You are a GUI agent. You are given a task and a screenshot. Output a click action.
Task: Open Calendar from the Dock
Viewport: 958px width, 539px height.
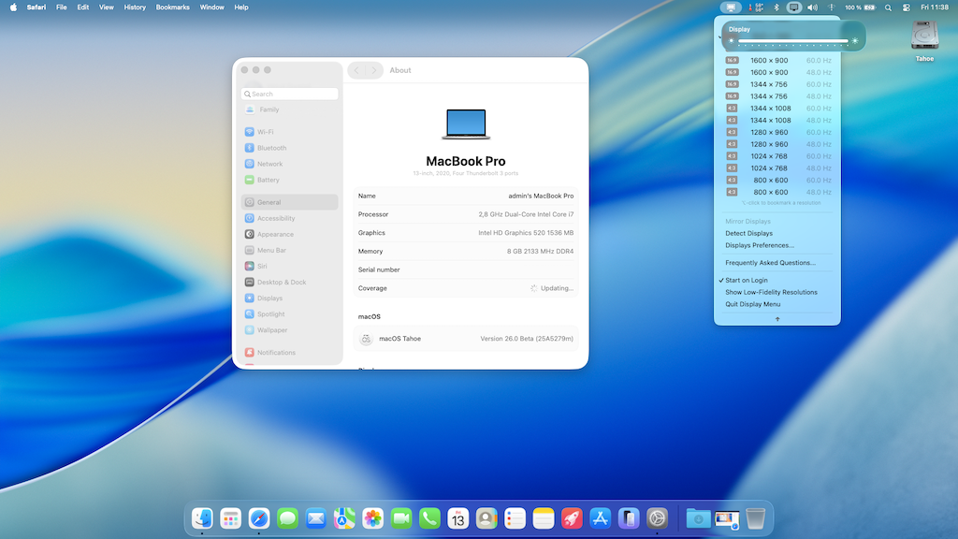tap(457, 518)
